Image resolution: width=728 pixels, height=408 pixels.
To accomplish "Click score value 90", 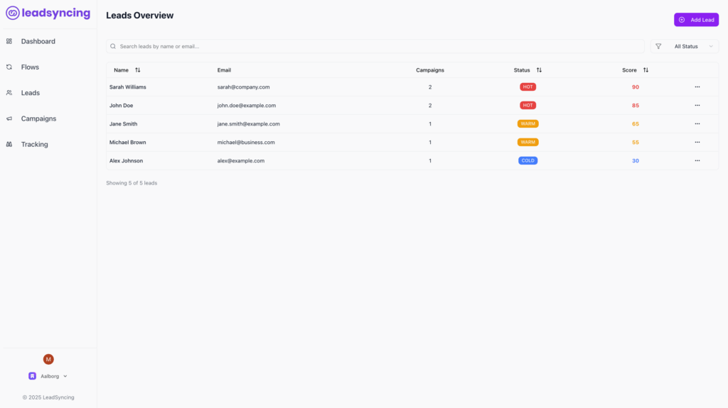I will coord(635,87).
